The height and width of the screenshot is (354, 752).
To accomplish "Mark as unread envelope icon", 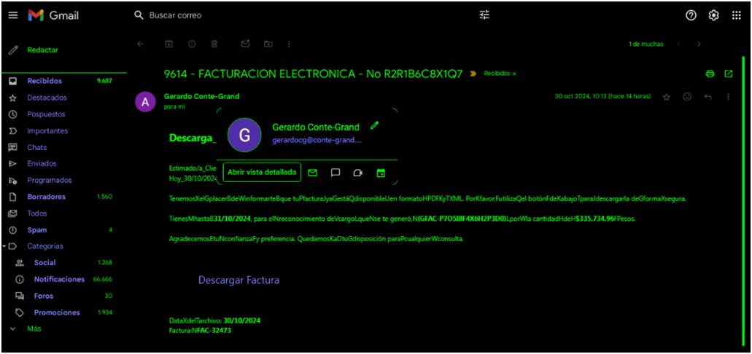I will pyautogui.click(x=246, y=44).
